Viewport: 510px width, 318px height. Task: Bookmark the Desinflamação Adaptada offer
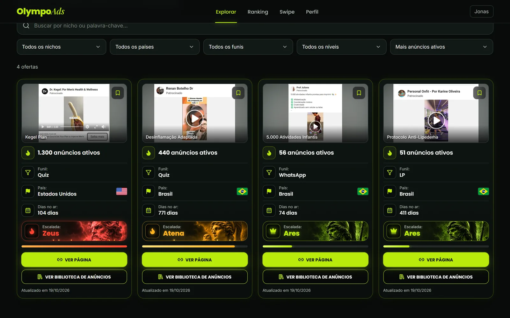(x=238, y=93)
